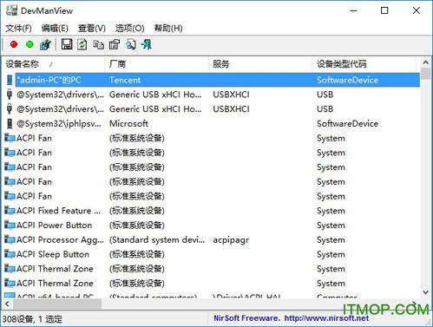Open the 文件(F) menu

click(18, 29)
